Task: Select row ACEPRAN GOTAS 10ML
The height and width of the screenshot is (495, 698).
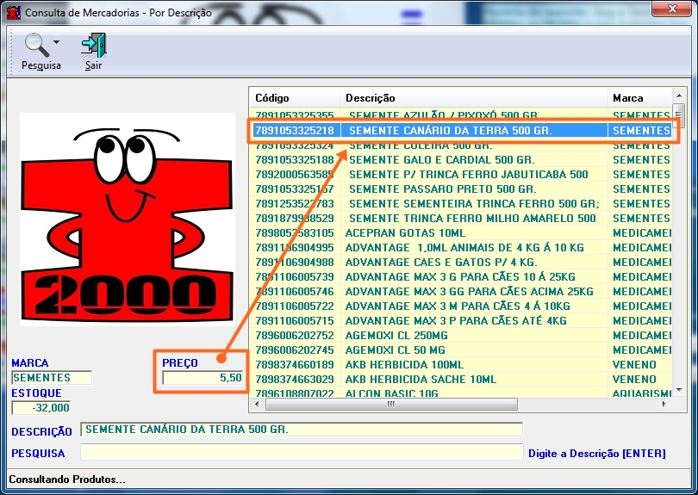Action: click(462, 233)
